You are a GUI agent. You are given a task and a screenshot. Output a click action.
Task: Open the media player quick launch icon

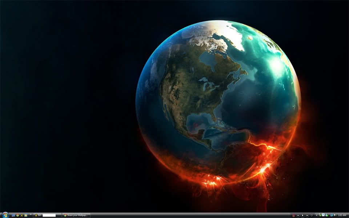(x=26, y=215)
